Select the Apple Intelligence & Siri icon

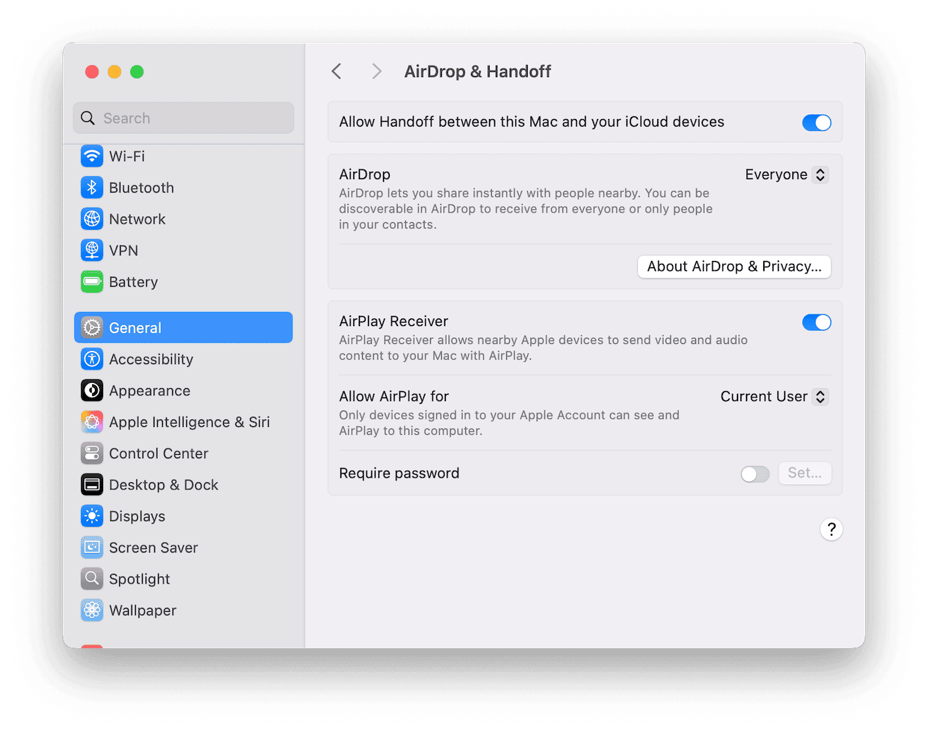pos(92,422)
